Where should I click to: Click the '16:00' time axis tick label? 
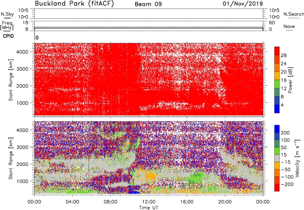tap(187, 202)
